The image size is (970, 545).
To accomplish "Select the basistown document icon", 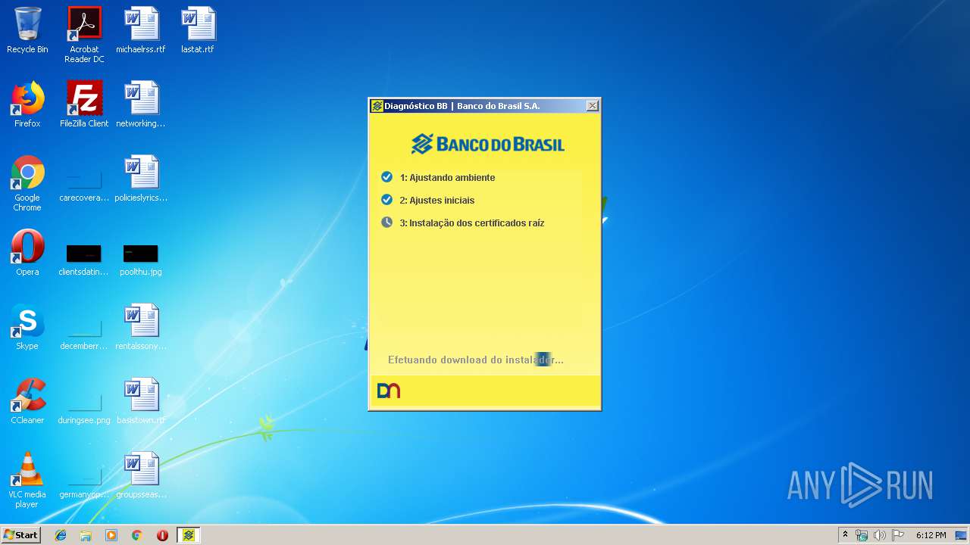I will [141, 401].
